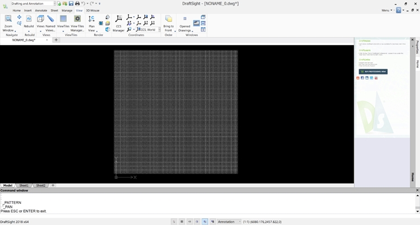Expand the Undo history dropdown arrow

pos(87,3)
